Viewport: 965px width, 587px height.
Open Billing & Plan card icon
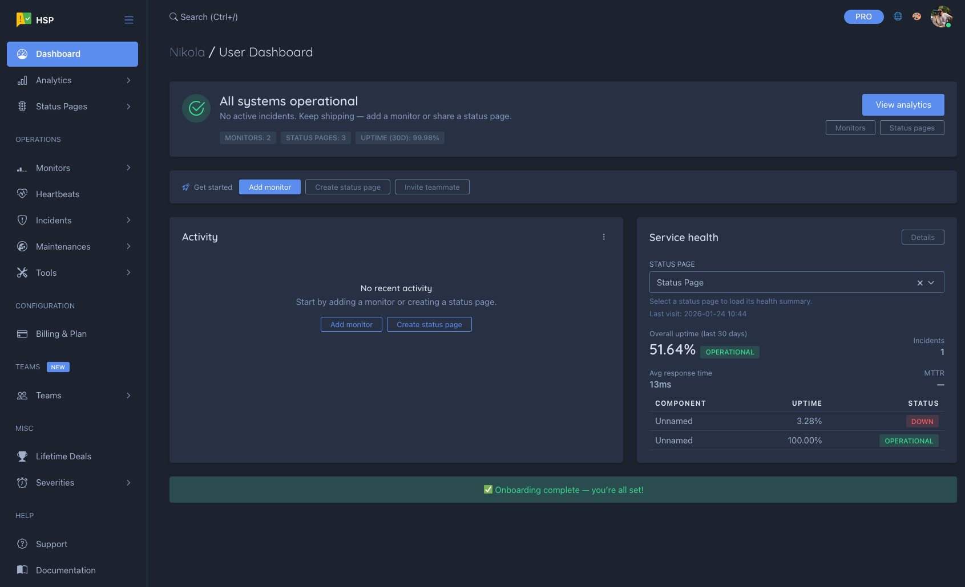coord(22,333)
